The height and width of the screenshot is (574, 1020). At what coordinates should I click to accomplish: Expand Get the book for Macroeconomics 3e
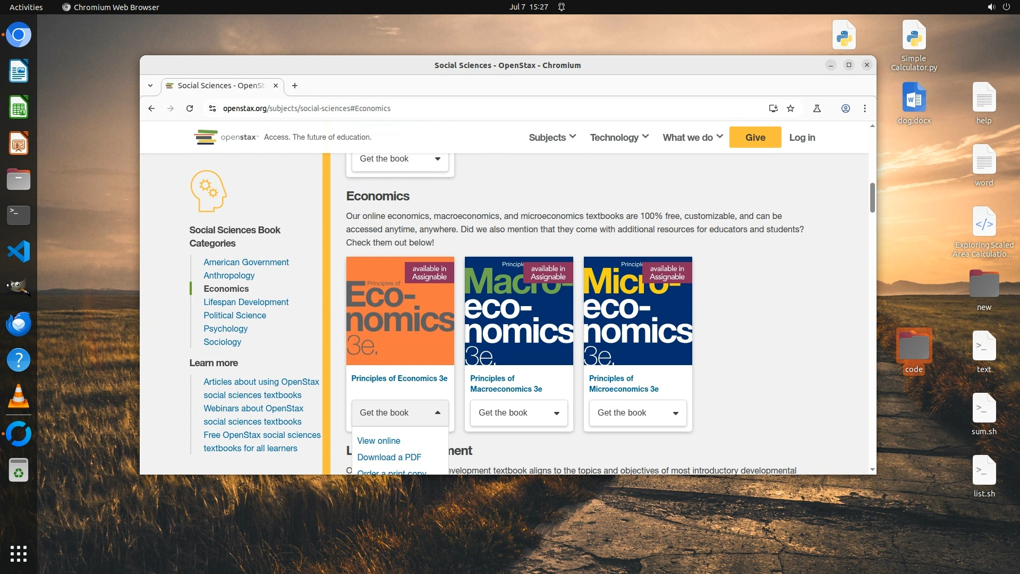pos(518,413)
